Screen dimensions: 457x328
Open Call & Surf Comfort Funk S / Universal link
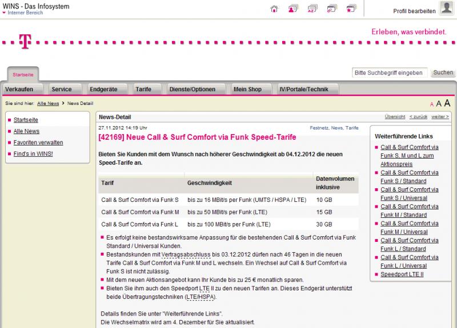click(x=409, y=194)
